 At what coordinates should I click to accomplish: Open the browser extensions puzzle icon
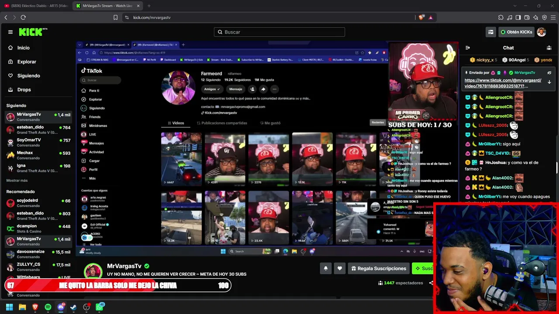pyautogui.click(x=501, y=17)
